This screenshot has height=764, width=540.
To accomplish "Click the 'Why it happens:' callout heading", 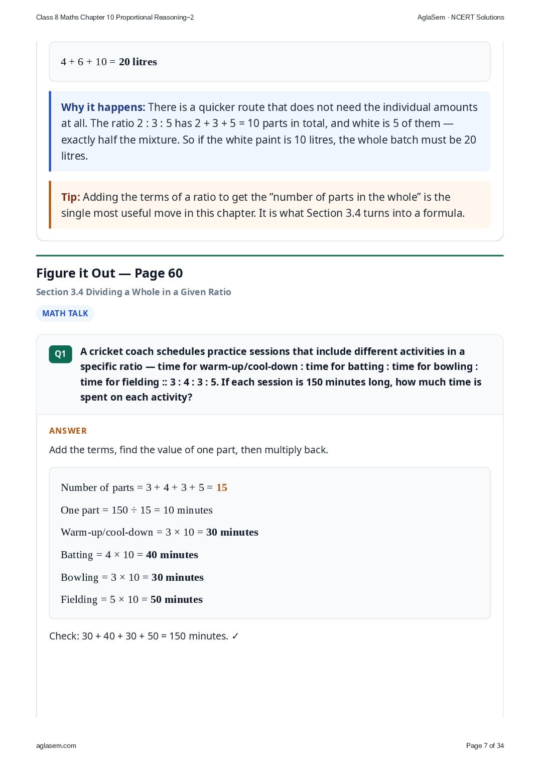I will 103,107.
